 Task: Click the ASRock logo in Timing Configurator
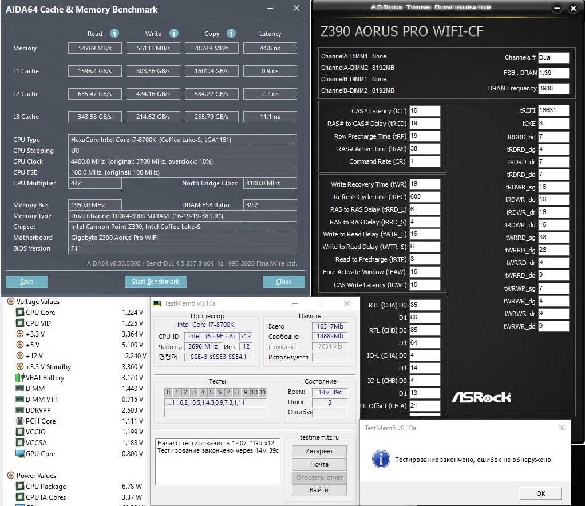click(481, 397)
